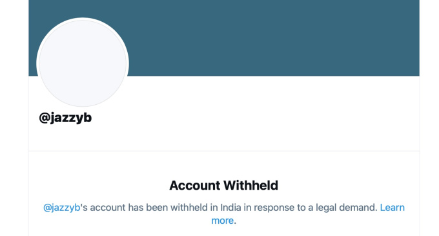439x236 pixels.
Task: Click the empty circular profile avatar
Action: click(83, 63)
